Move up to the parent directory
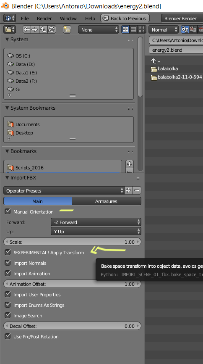Image resolution: width=203 pixels, height=364 pixels. click(43, 29)
